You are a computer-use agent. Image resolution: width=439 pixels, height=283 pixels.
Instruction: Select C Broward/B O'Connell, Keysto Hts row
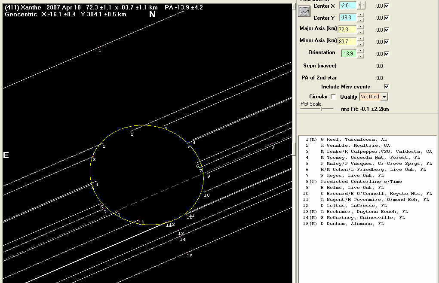[x=367, y=194]
